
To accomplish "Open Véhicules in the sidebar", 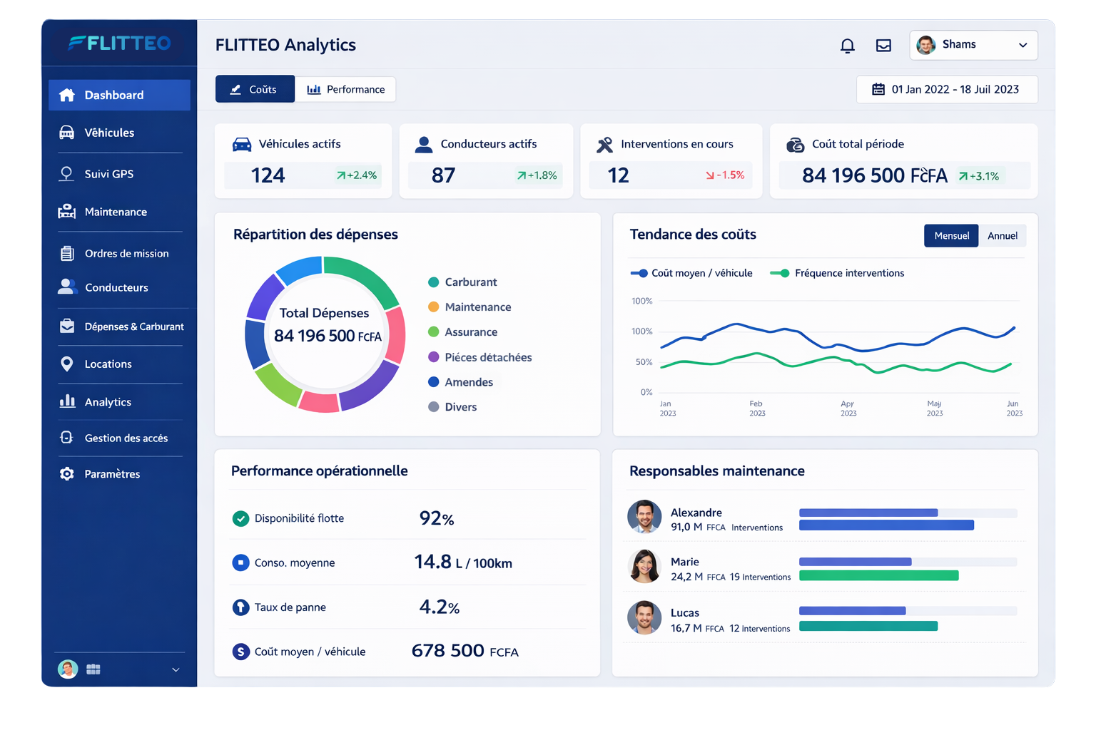I will (x=119, y=133).
